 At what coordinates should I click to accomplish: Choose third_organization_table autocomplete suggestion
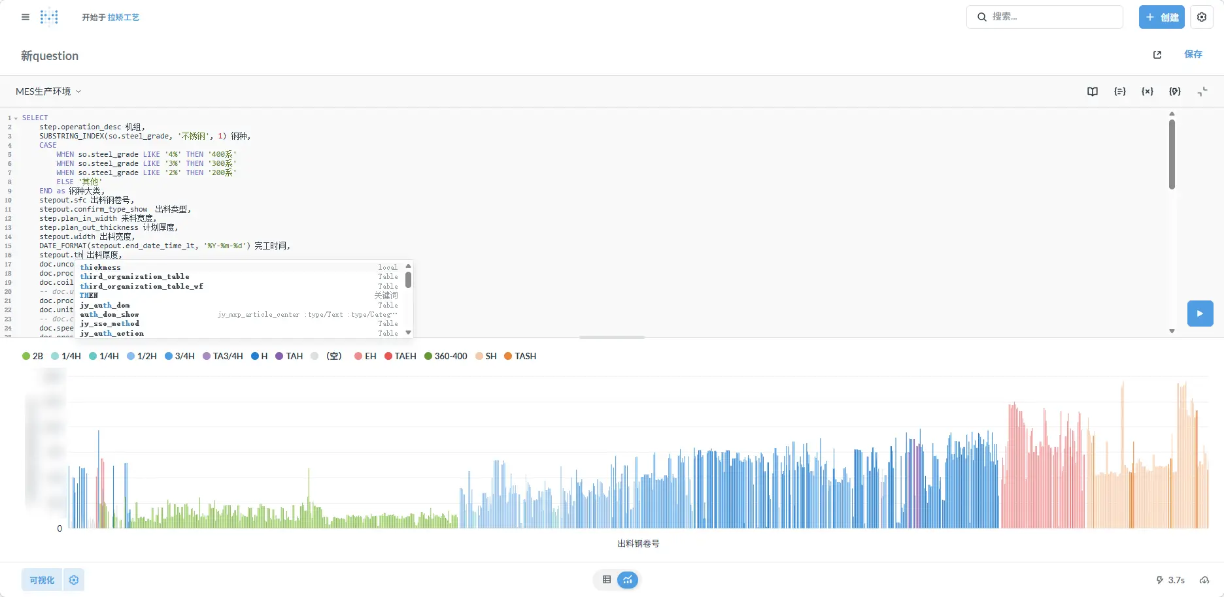point(135,276)
